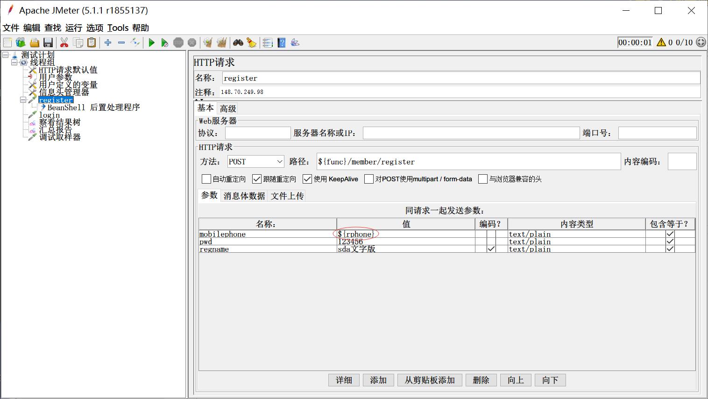The height and width of the screenshot is (399, 708).
Task: Click the 添加 button
Action: pyautogui.click(x=378, y=380)
